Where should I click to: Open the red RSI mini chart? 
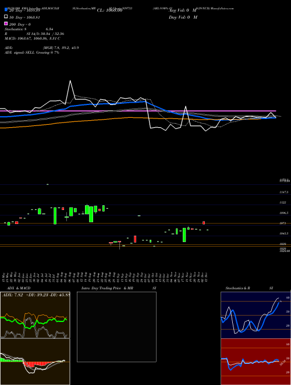pyautogui.click(x=255, y=362)
